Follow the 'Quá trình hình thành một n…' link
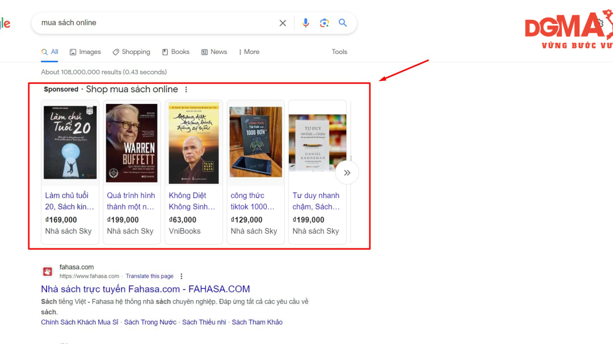The height and width of the screenshot is (344, 613). point(131,201)
